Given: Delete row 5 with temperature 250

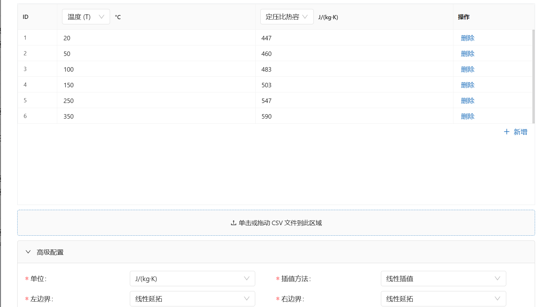Looking at the screenshot, I should [468, 100].
